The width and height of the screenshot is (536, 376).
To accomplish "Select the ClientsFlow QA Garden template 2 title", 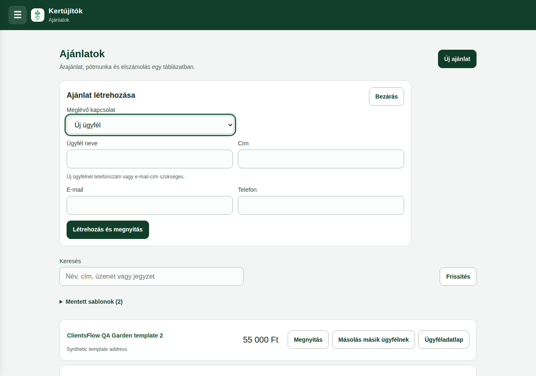I will pyautogui.click(x=115, y=335).
